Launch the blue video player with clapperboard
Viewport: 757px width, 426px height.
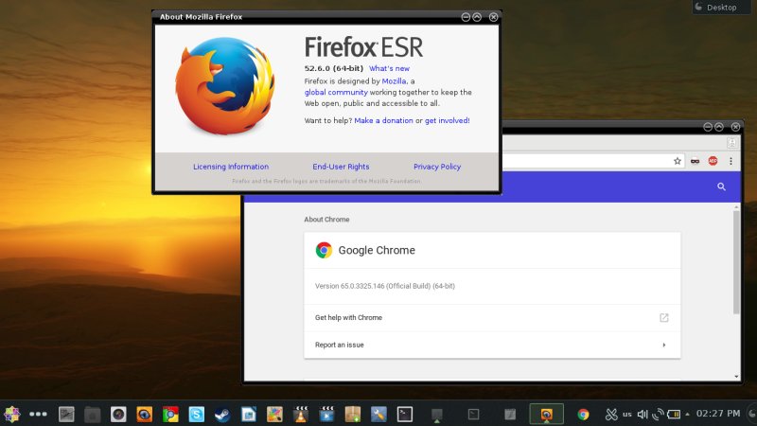tap(326, 414)
